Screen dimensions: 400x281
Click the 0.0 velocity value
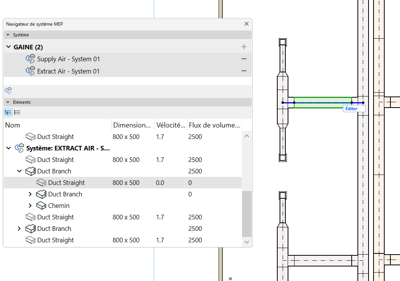click(160, 183)
